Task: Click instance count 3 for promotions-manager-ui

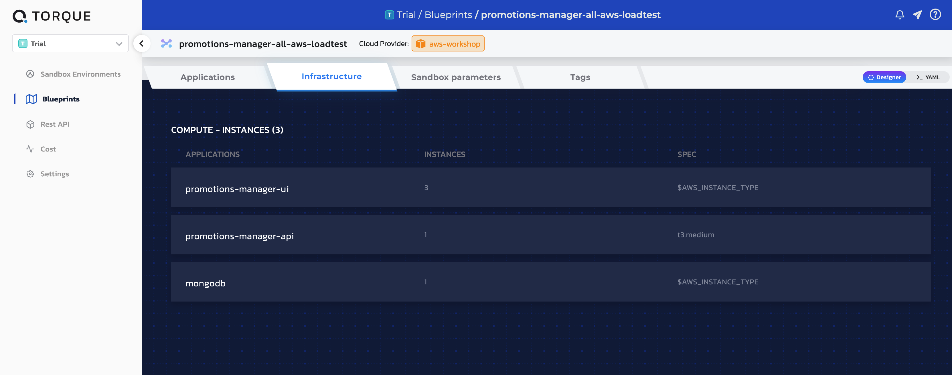Action: tap(426, 187)
